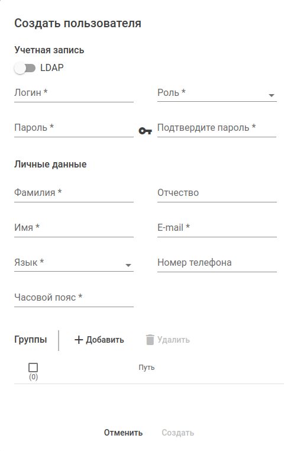
Task: Focus the Логин input field
Action: pos(74,93)
